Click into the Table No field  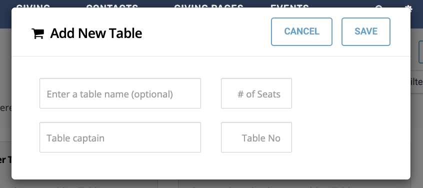click(256, 137)
